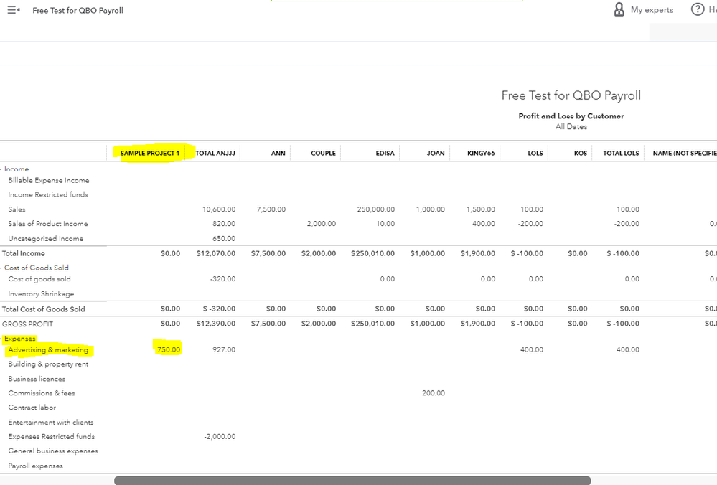Image resolution: width=717 pixels, height=485 pixels.
Task: Collapse the Expenses section
Action: point(1,339)
